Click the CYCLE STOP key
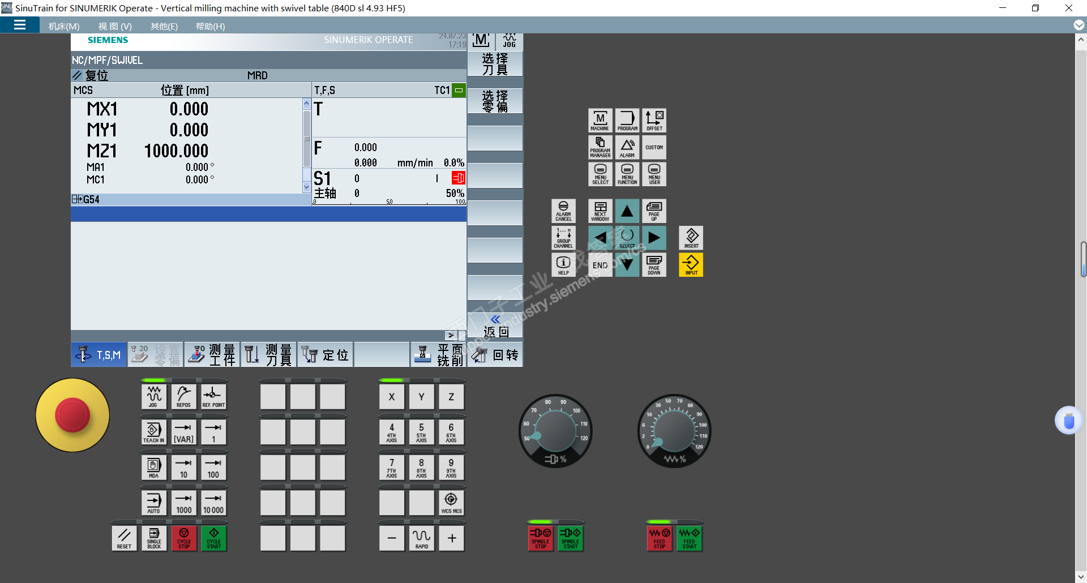 pos(184,538)
